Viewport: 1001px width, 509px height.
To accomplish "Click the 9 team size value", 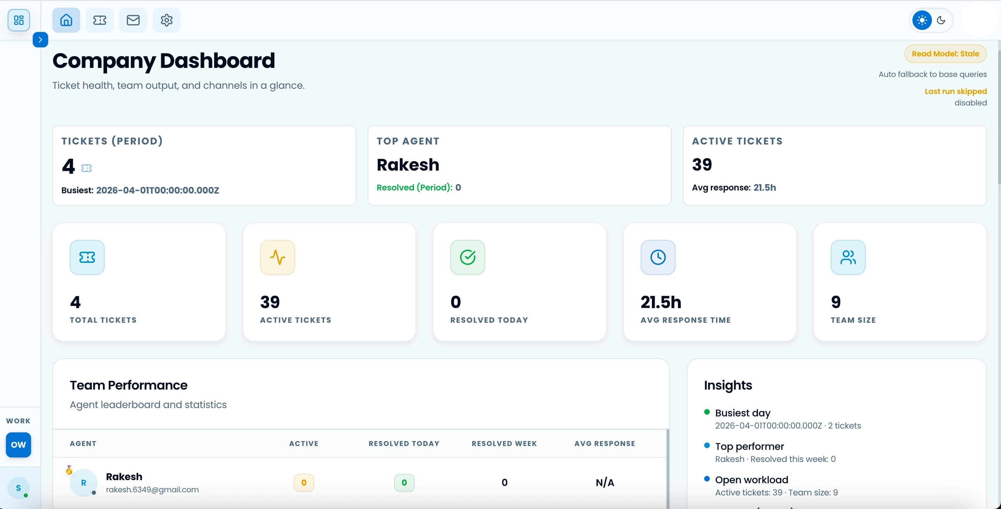I will click(836, 302).
